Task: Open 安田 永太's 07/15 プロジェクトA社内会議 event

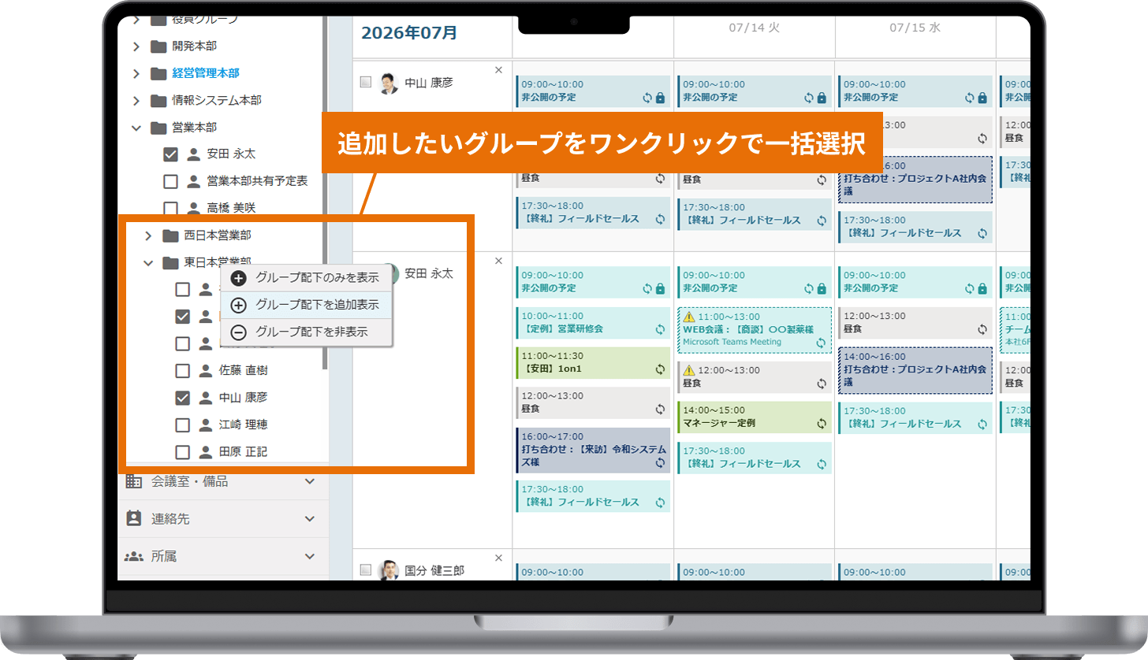Action: click(915, 370)
